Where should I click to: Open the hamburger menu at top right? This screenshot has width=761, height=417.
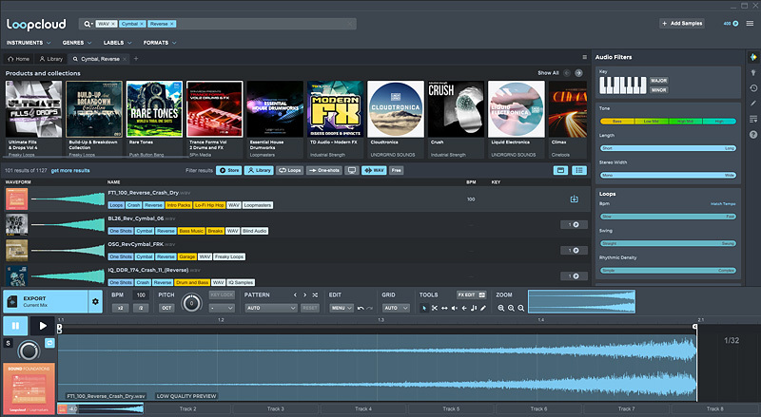point(748,23)
